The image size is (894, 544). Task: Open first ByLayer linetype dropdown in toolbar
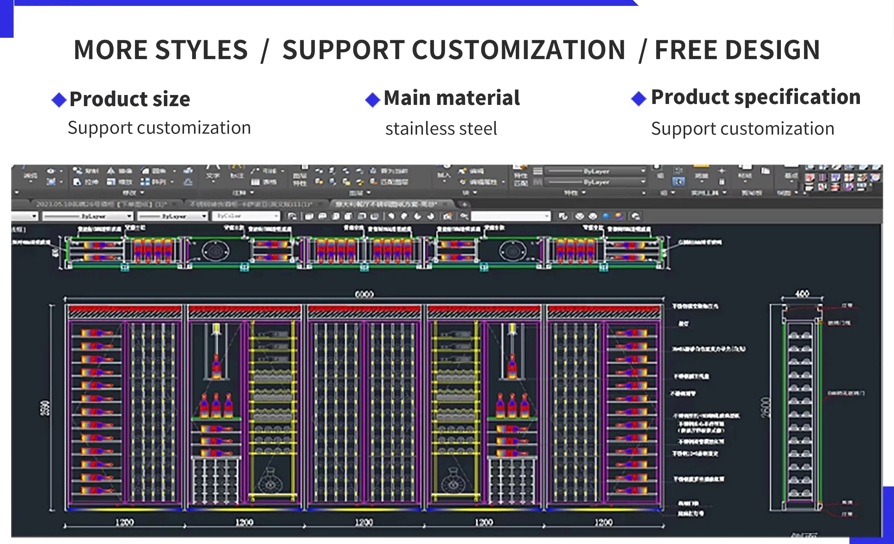129,216
